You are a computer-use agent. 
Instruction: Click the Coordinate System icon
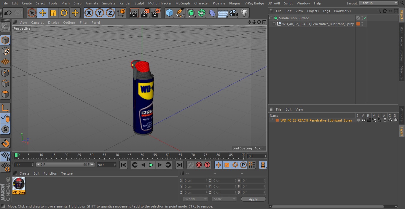pyautogui.click(x=121, y=13)
